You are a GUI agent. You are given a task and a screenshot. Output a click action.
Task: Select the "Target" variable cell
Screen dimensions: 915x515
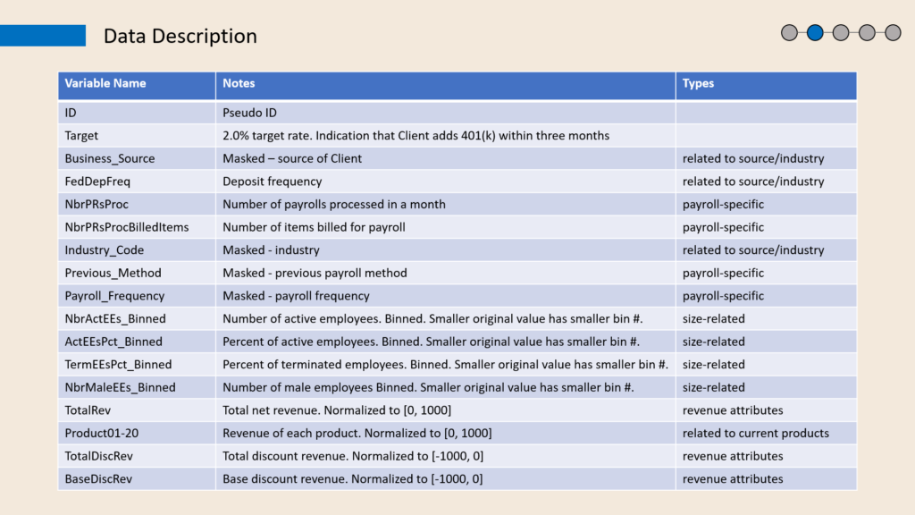click(81, 136)
